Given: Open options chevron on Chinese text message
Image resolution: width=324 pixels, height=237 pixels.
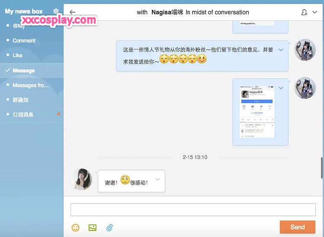Looking at the screenshot, I should (281, 50).
